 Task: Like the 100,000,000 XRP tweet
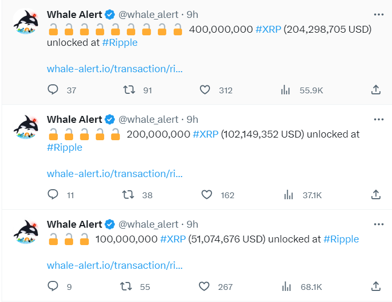[x=204, y=286]
